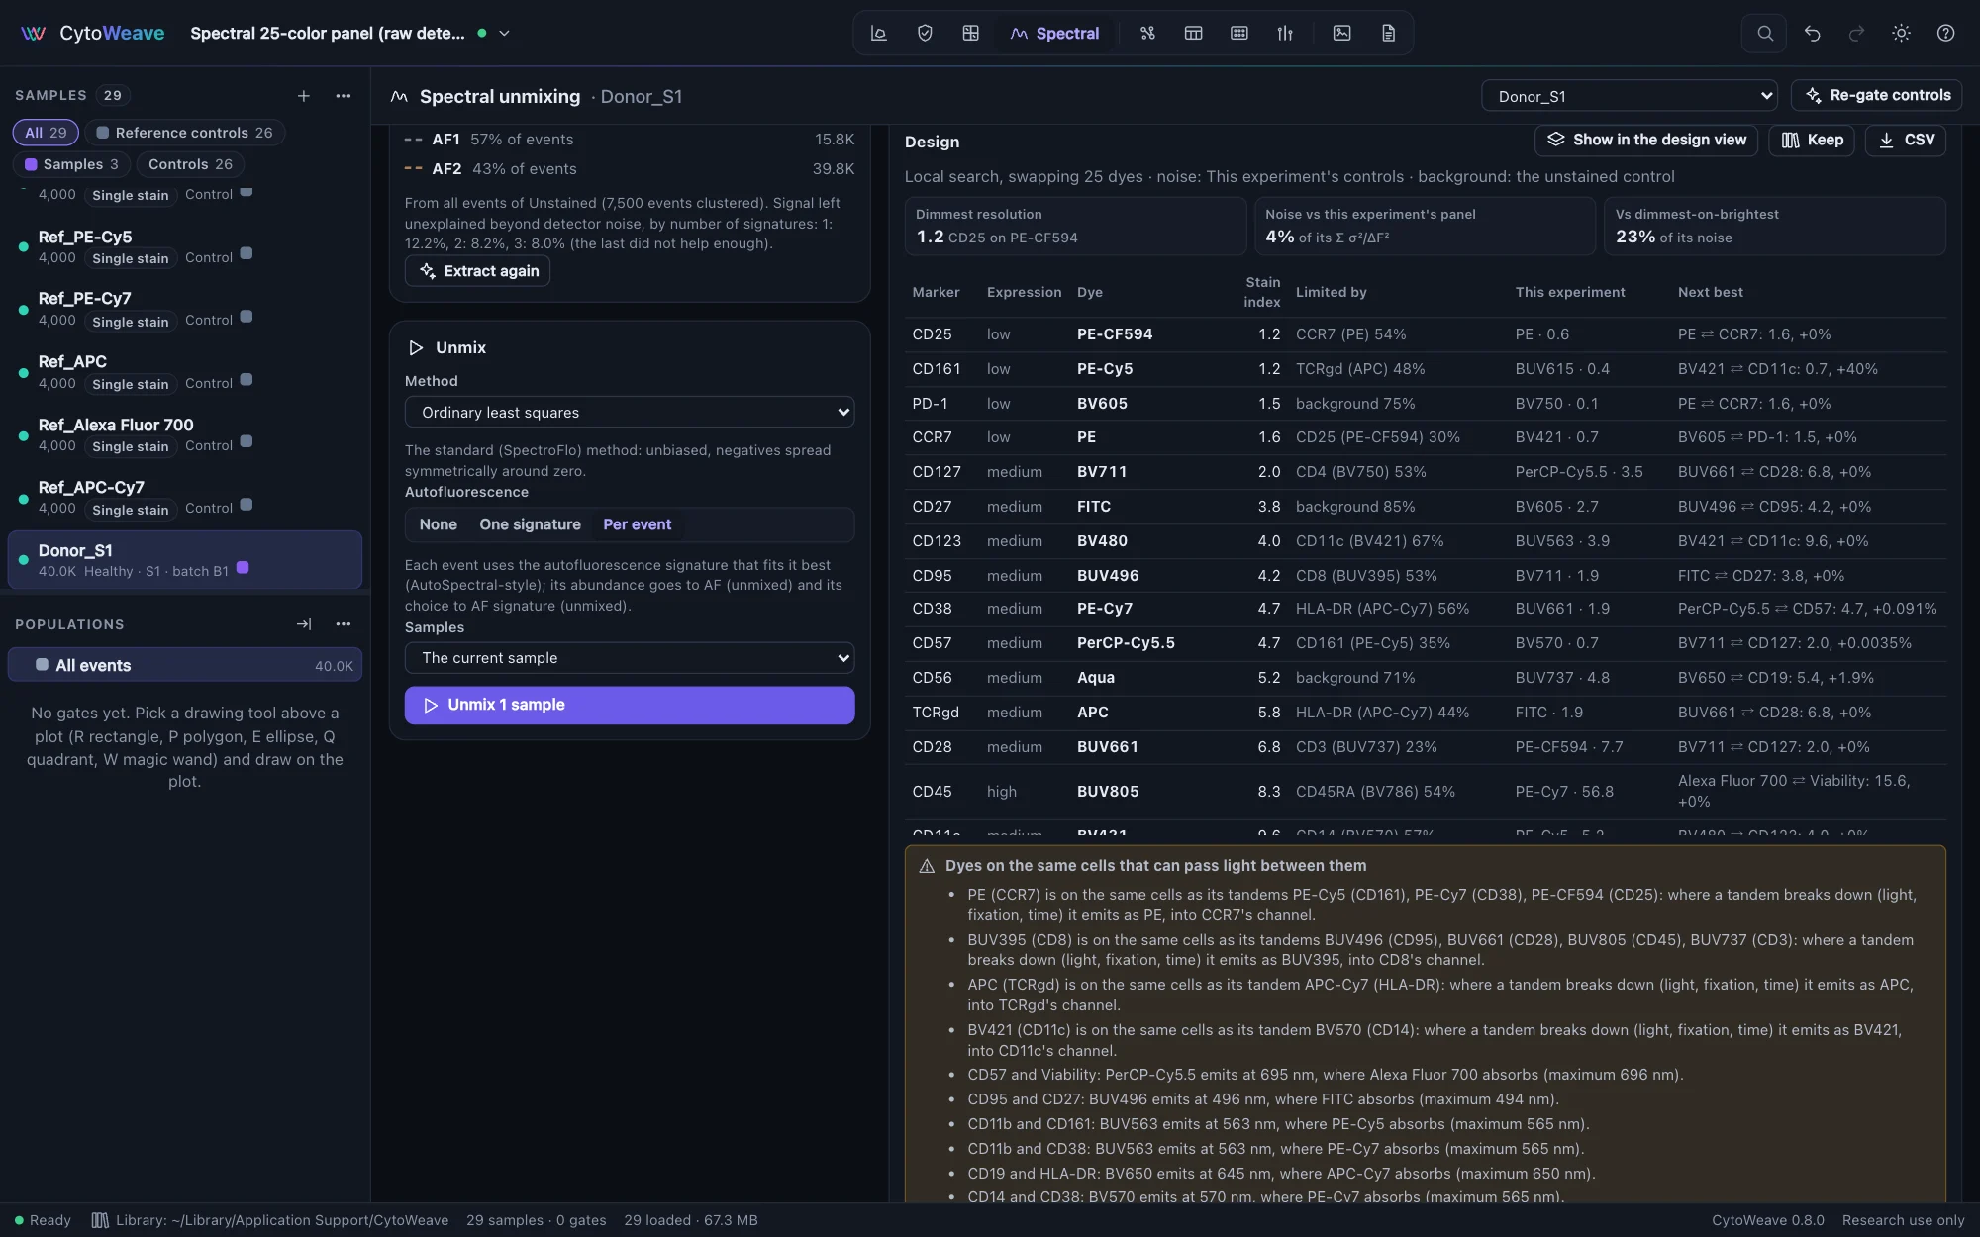The image size is (1980, 1237).
Task: Click Show in the design view
Action: pos(1646,141)
